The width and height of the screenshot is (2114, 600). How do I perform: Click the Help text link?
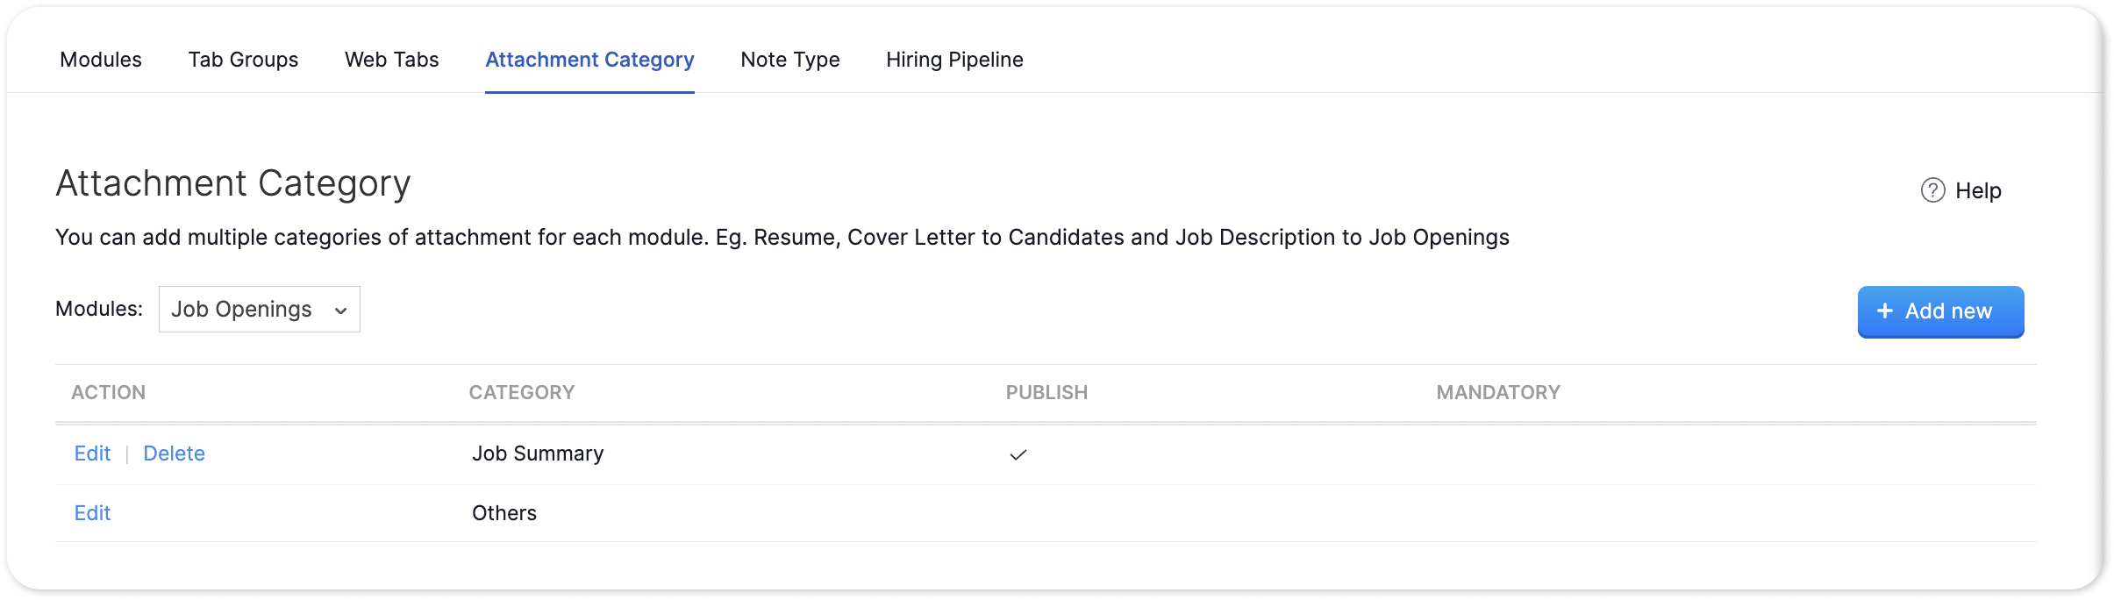pyautogui.click(x=1978, y=190)
